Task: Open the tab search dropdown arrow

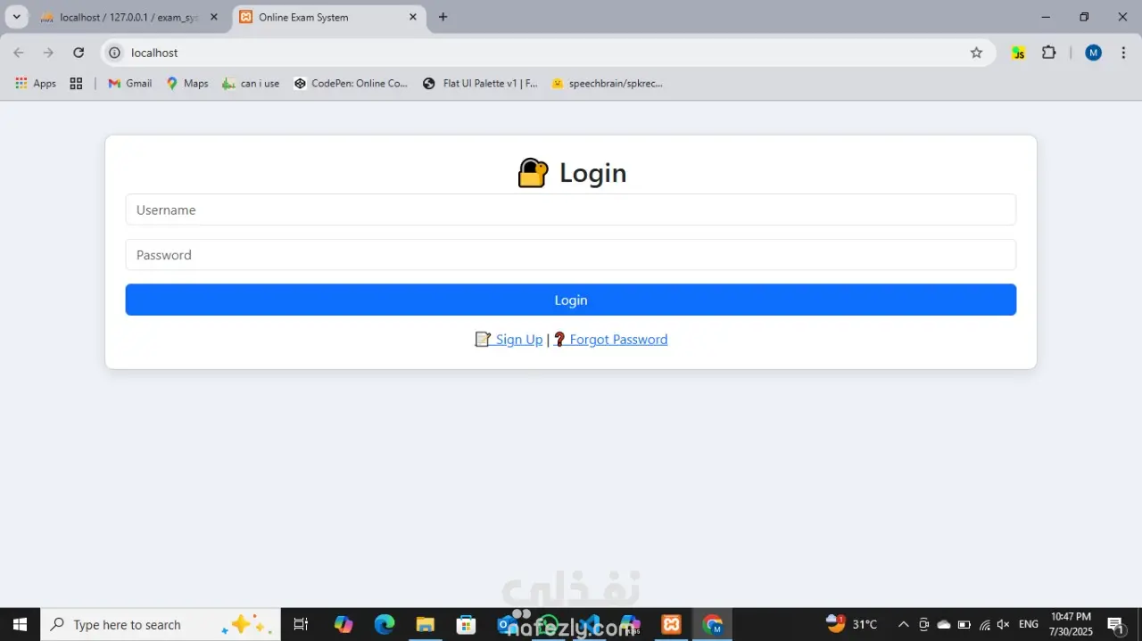Action: 16,17
